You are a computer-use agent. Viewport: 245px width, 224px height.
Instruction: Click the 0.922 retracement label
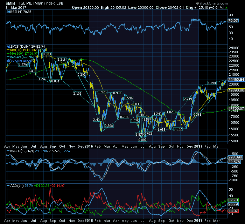pyautogui.click(x=178, y=129)
